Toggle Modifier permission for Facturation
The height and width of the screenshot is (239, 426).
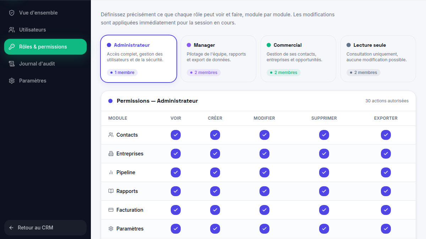264,210
